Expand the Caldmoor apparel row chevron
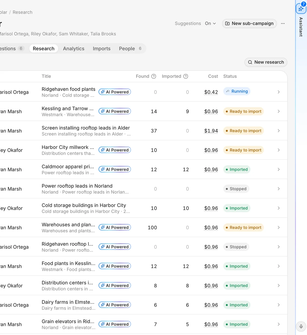Screen dimensions: 307x335 click(279, 169)
